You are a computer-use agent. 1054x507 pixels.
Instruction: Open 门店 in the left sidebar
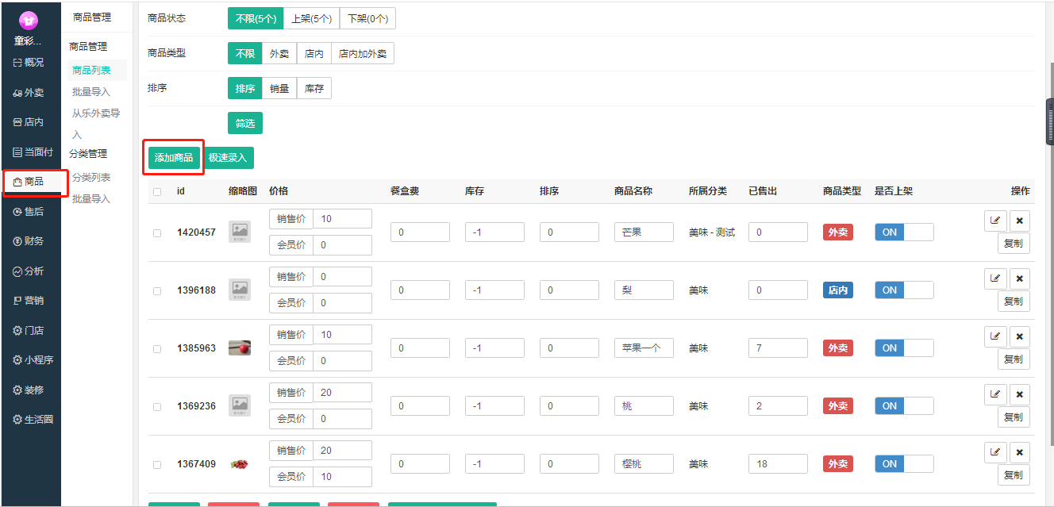(x=29, y=330)
